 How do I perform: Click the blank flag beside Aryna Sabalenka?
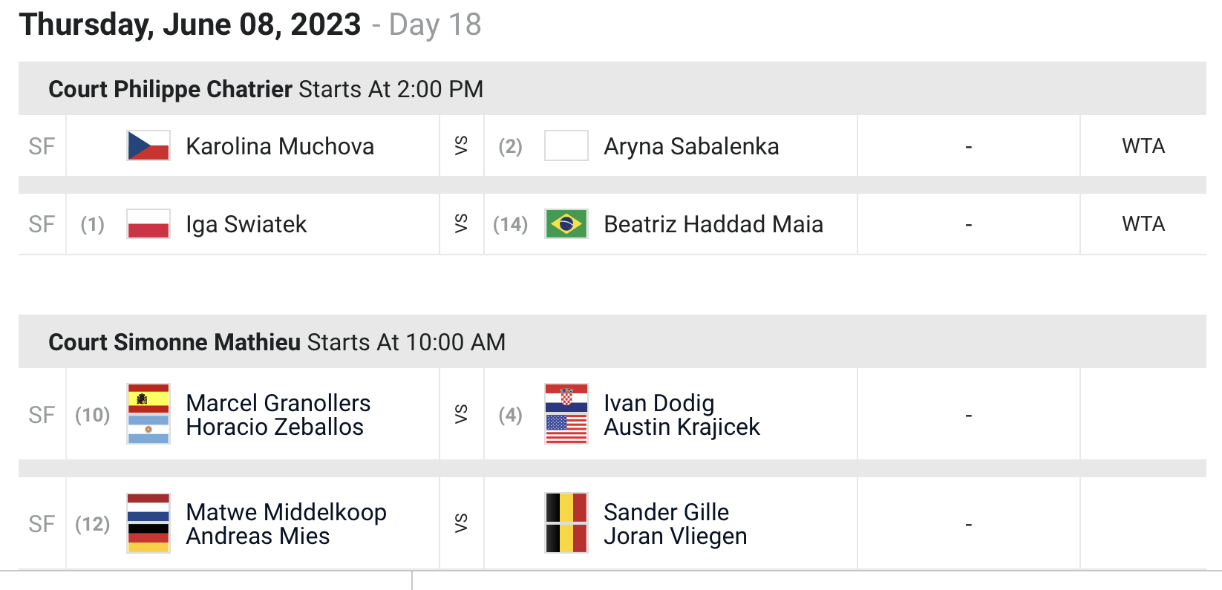[566, 145]
